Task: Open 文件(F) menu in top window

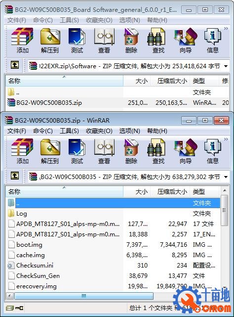Action: 17,20
